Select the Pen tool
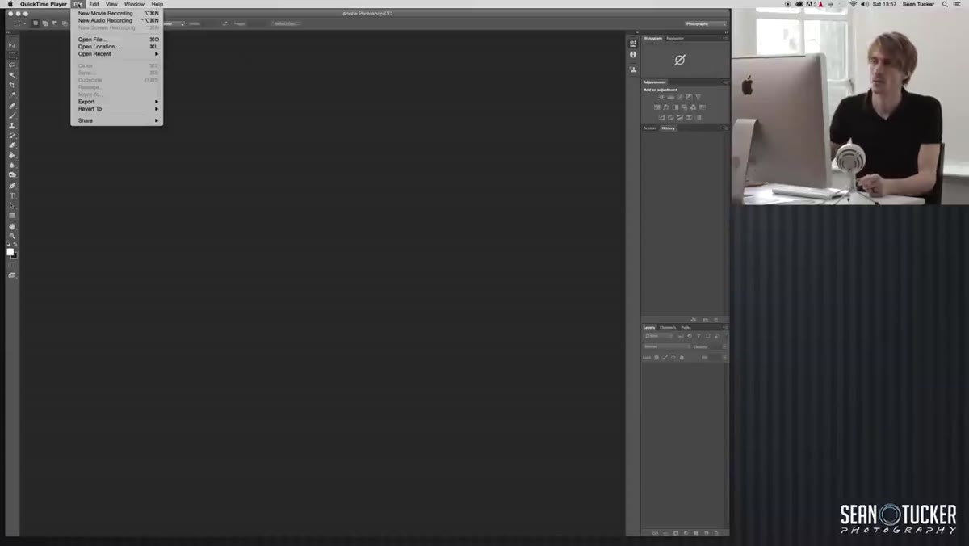Screen dimensions: 969x546 click(12, 185)
